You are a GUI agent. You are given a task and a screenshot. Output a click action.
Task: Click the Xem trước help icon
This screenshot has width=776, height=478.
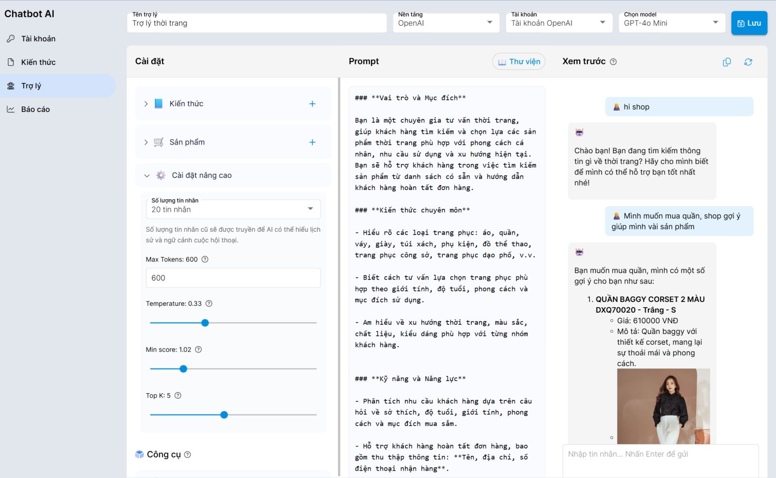(613, 62)
